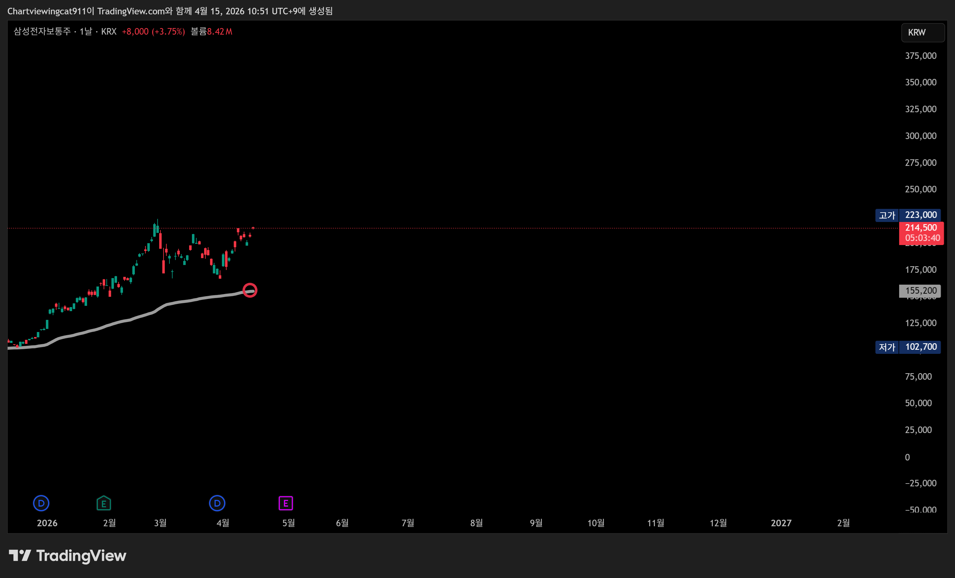Click the purple upcoming earnings E marker
The image size is (955, 578).
pyautogui.click(x=286, y=503)
